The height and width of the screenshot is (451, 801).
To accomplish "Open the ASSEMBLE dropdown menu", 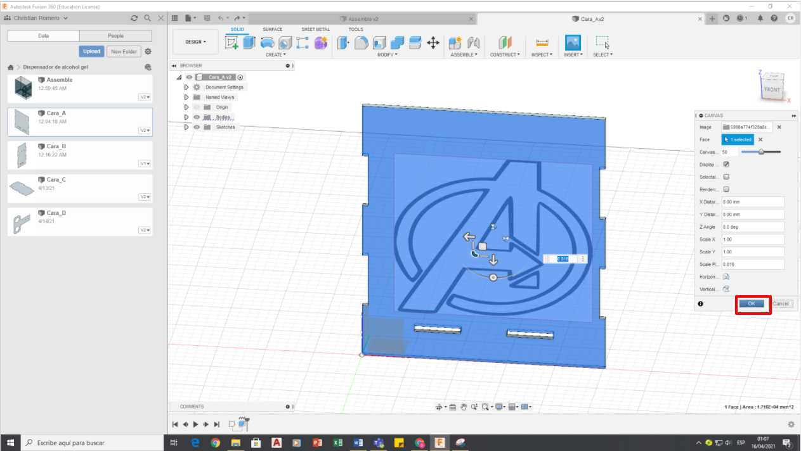I will [464, 55].
